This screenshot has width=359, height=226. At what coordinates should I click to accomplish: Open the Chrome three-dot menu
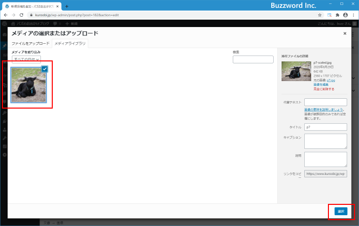(353, 15)
